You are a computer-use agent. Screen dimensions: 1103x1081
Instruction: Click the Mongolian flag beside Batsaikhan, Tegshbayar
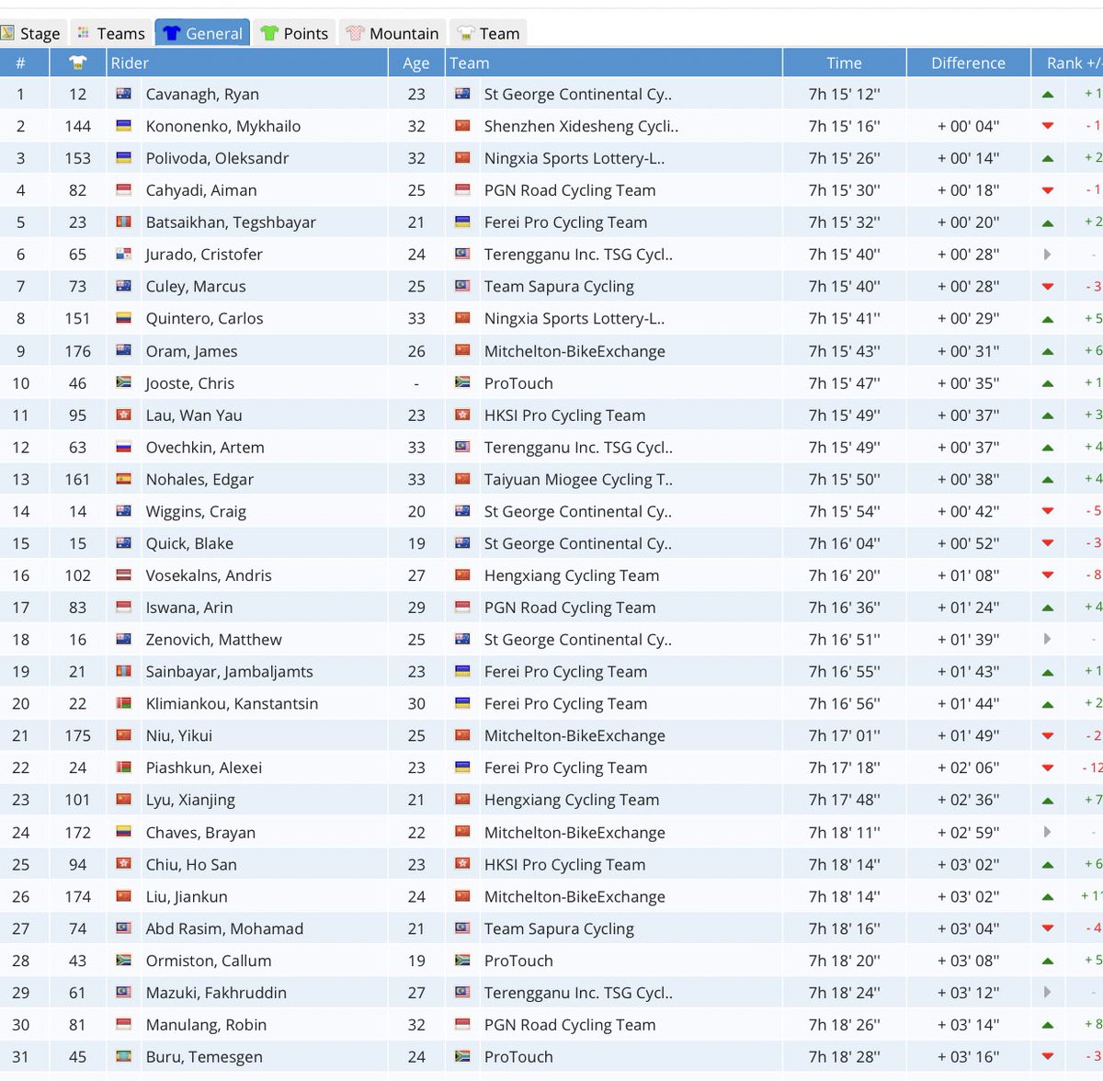123,222
